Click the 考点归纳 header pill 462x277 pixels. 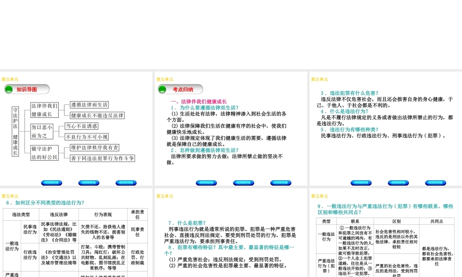180,89
